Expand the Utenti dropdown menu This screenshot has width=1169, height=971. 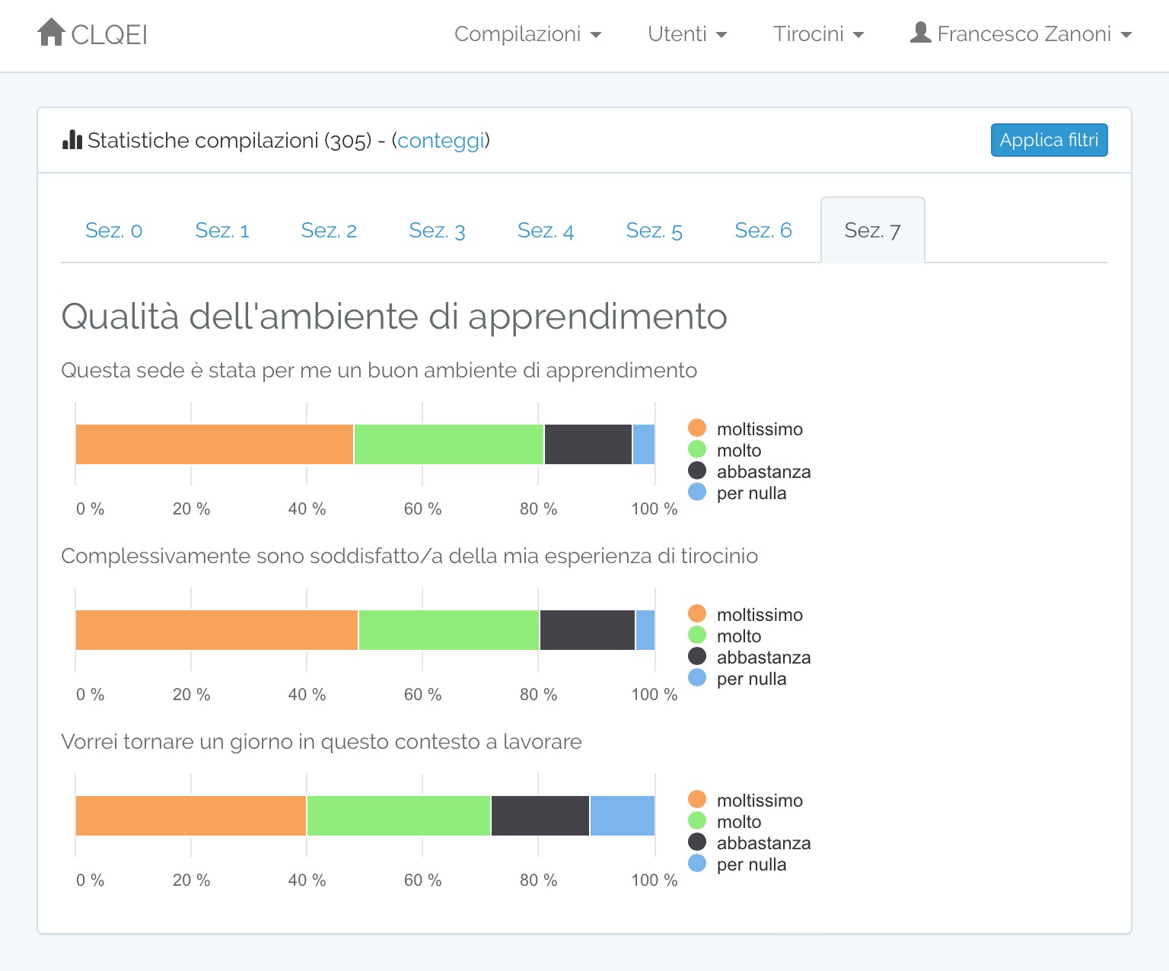click(687, 34)
